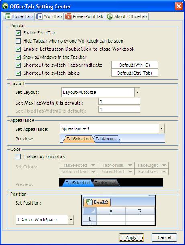The image size is (185, 245).
Task: Click the Excel icon on ExcelTab
Action: (8, 16)
